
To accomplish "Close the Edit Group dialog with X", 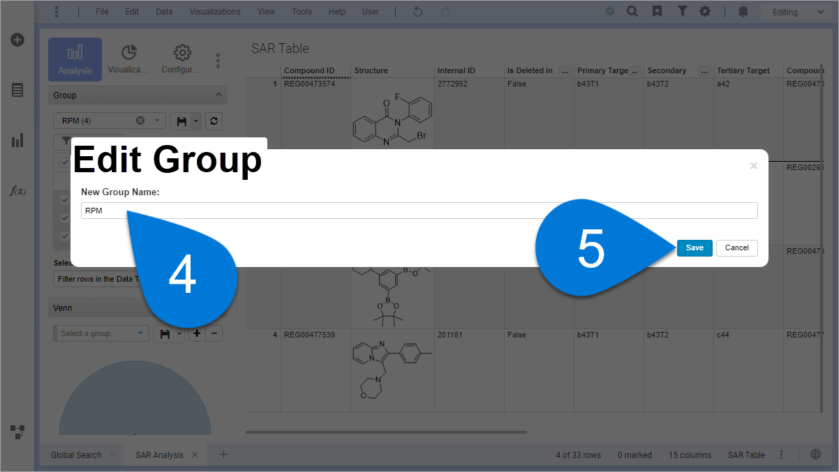I will pos(753,166).
